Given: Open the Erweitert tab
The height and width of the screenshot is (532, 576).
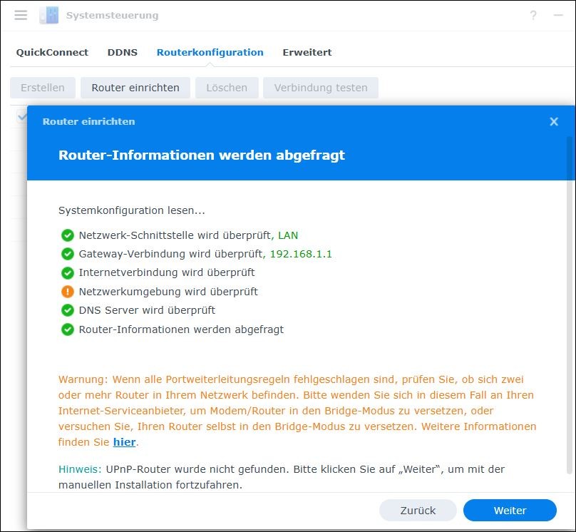Looking at the screenshot, I should pyautogui.click(x=307, y=52).
